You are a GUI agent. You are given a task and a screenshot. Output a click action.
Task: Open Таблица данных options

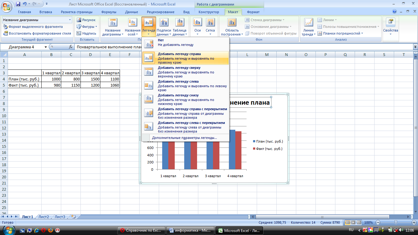click(x=180, y=27)
